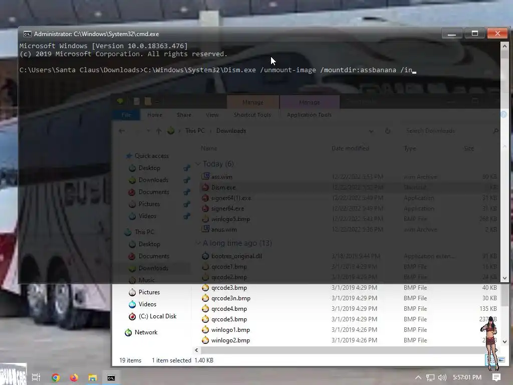The image size is (513, 385).
Task: Open the notification center icon
Action: 496,377
